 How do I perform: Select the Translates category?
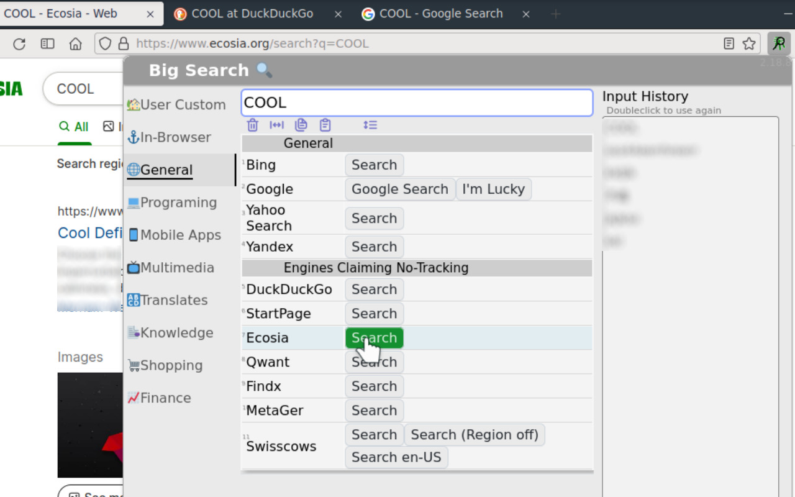174,300
